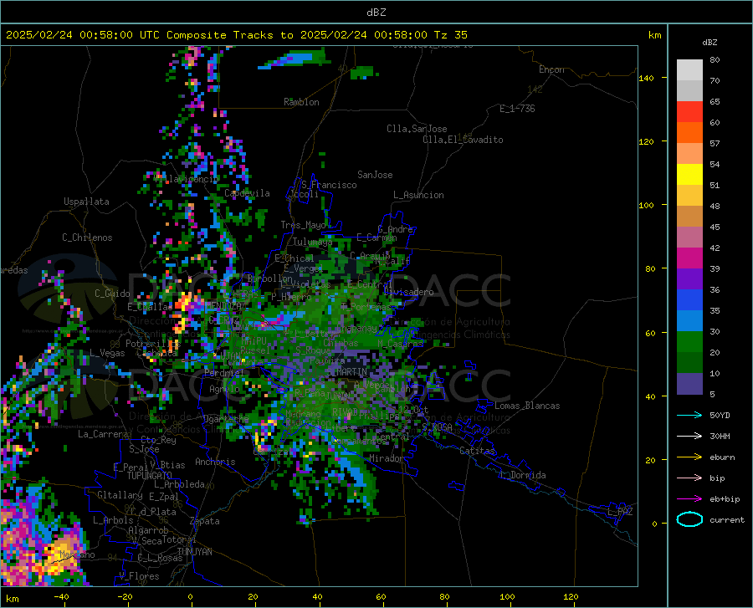Pick the purple 36-39 dBZ swatch
The height and width of the screenshot is (608, 753).
click(x=689, y=279)
